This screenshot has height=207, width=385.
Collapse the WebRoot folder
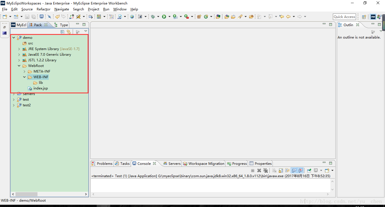pos(19,66)
